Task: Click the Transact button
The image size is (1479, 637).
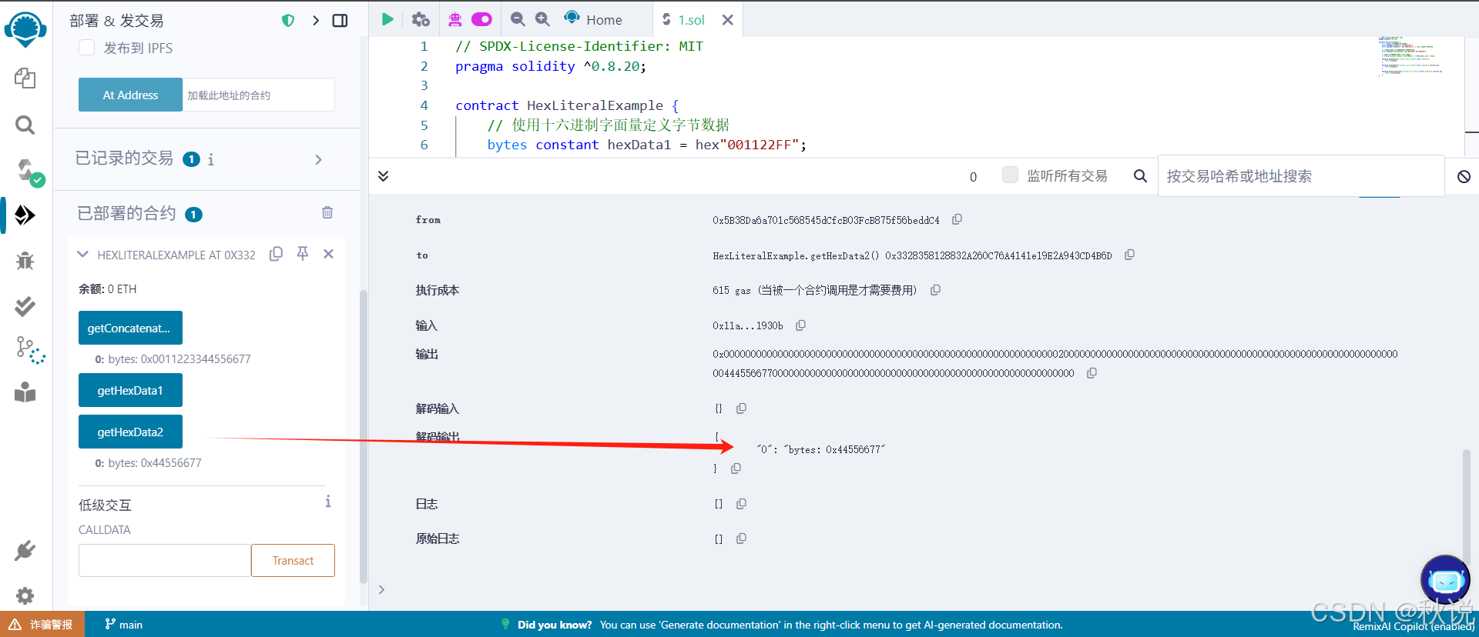Action: pos(293,560)
